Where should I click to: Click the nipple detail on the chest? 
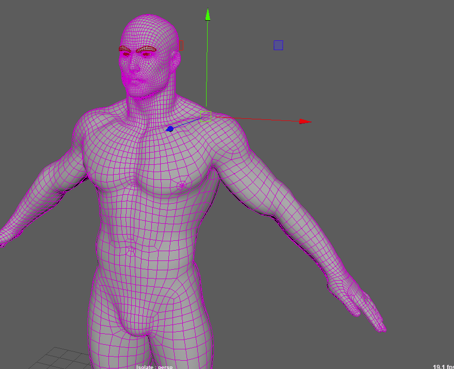[x=181, y=184]
